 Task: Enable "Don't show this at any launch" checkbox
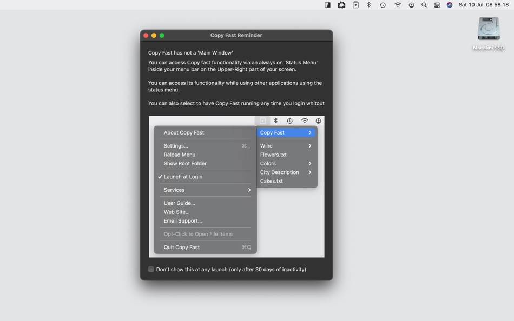(x=151, y=269)
